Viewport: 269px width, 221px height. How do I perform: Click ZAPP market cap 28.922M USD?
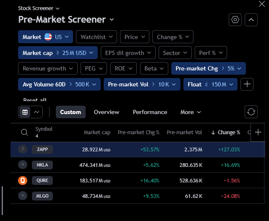tap(96, 150)
